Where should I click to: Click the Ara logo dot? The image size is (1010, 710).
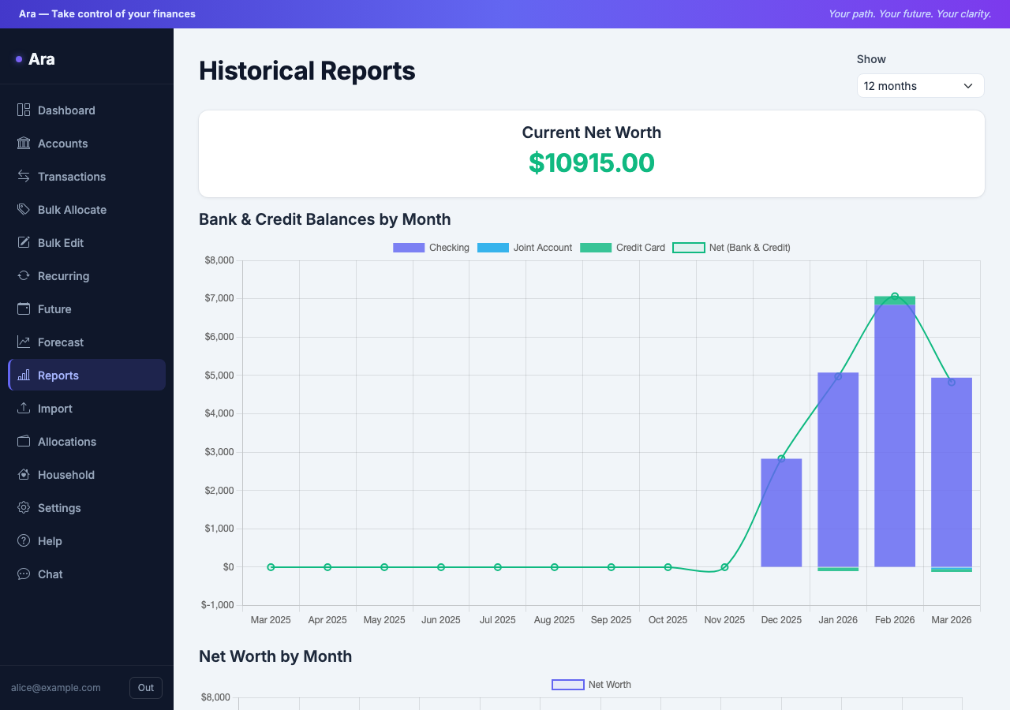click(19, 59)
